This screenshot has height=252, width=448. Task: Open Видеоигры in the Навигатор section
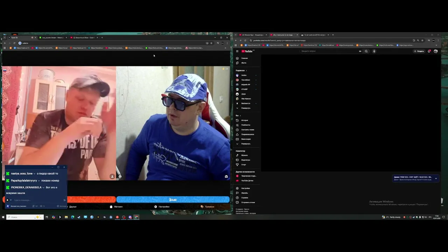click(247, 160)
